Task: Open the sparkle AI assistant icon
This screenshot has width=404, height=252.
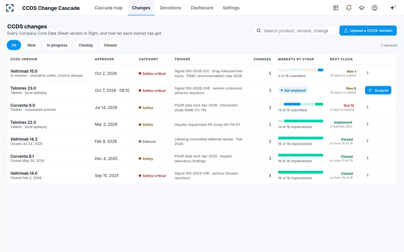Action: click(393, 8)
